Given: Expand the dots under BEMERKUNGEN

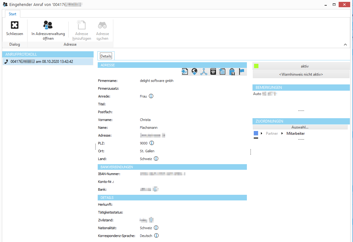Looking at the screenshot, I should (301, 110).
